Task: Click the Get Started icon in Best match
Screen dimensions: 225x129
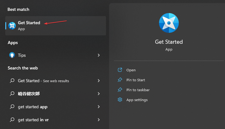Action: tap(12, 26)
